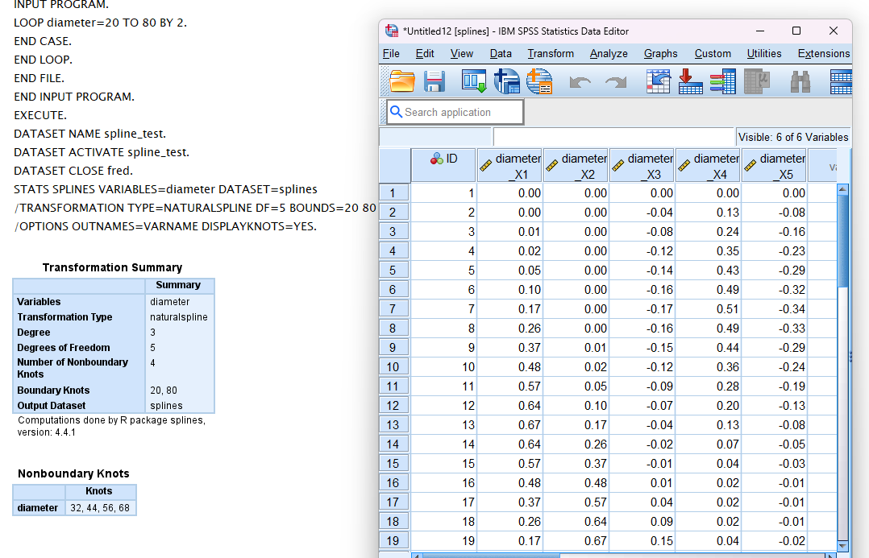
Task: Click the vertical scrollbar thumb
Action: [842, 242]
